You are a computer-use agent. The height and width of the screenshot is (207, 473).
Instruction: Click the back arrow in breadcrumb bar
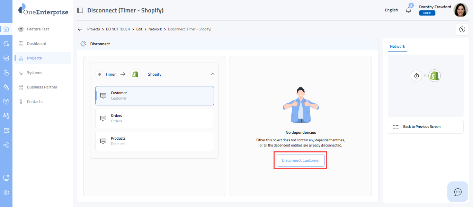80,29
